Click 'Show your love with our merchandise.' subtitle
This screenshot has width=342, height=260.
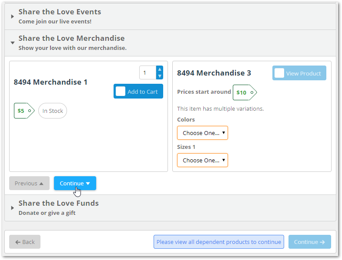coord(72,48)
